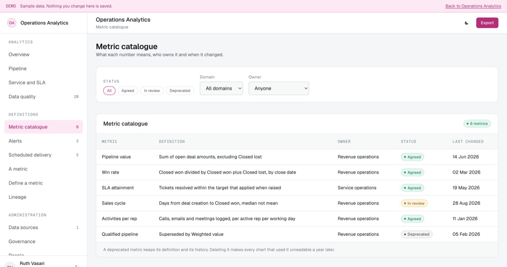Select the All status filter
Viewport: 507px width, 267px height.
[x=109, y=91]
